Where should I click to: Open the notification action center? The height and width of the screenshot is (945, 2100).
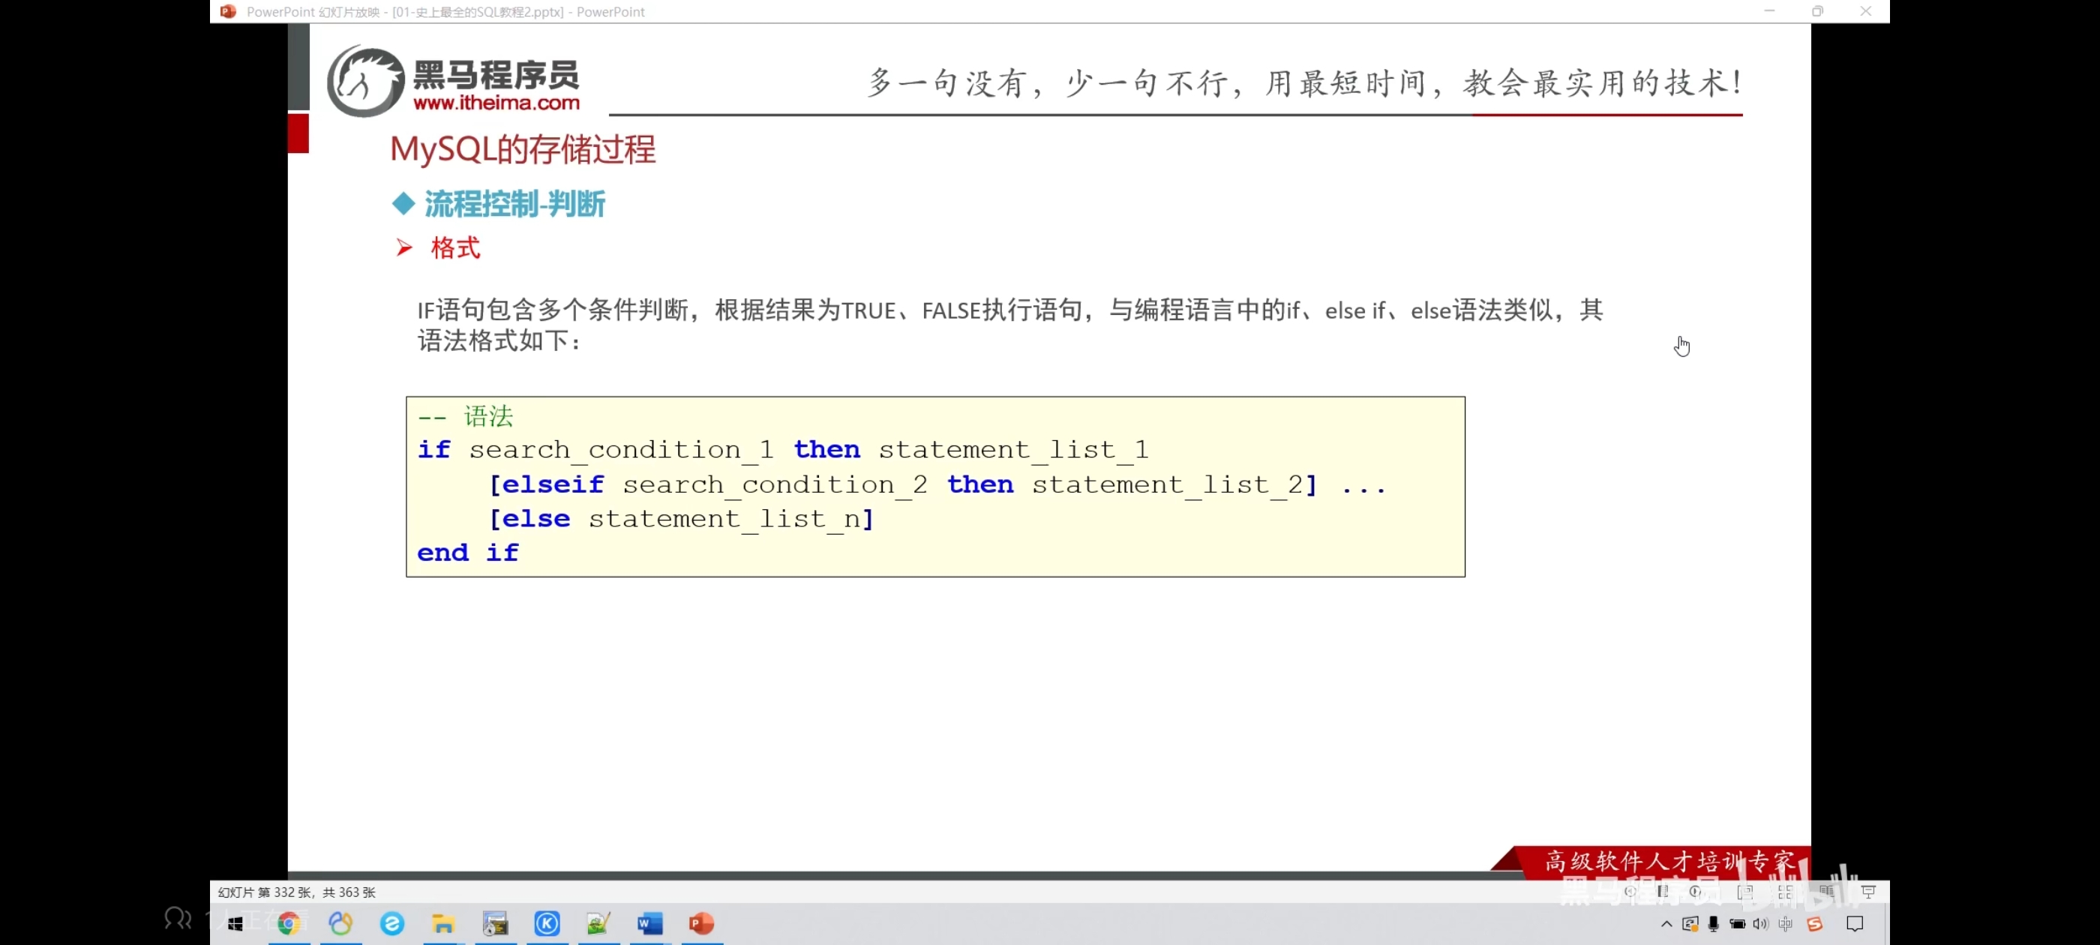[x=1855, y=923]
